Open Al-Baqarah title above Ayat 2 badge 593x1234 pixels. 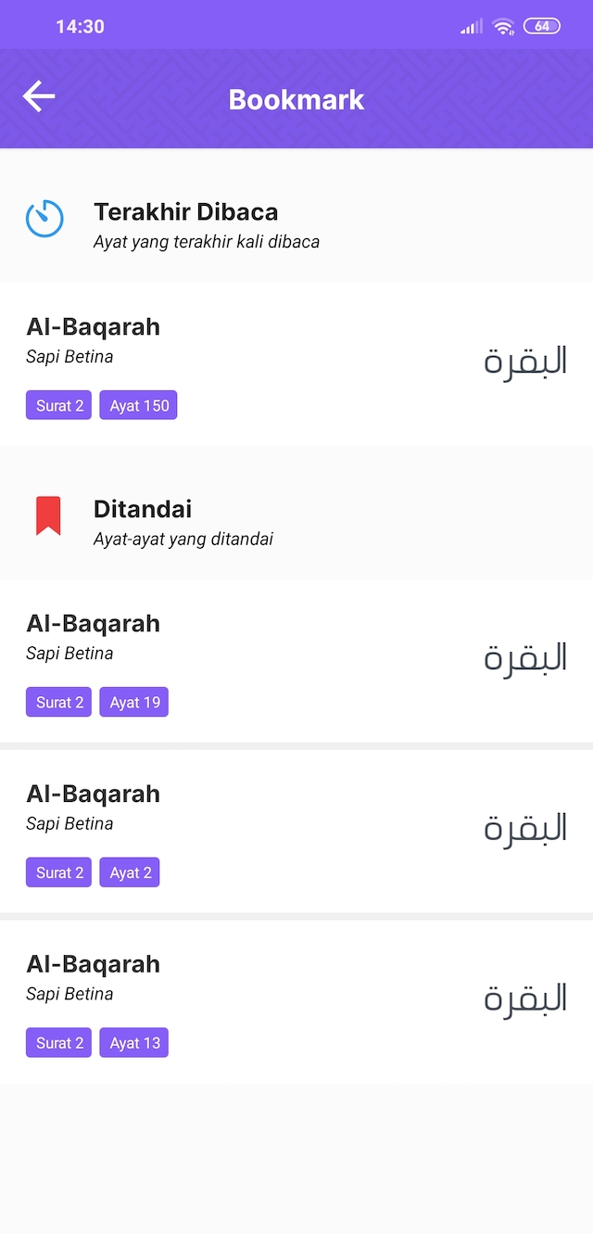coord(93,794)
